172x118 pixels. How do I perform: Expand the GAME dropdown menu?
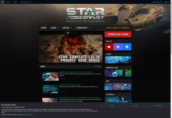click(55, 28)
